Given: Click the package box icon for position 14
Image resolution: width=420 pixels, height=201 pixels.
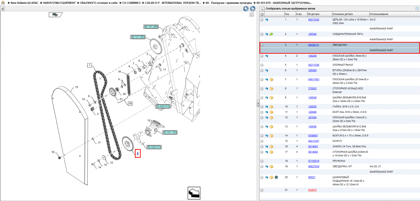Looking at the screenshot, I should pyautogui.click(x=271, y=136).
